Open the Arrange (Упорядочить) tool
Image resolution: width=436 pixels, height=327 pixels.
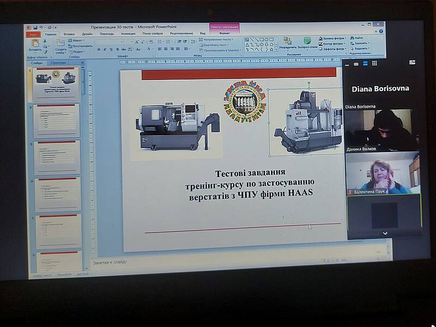(288, 42)
